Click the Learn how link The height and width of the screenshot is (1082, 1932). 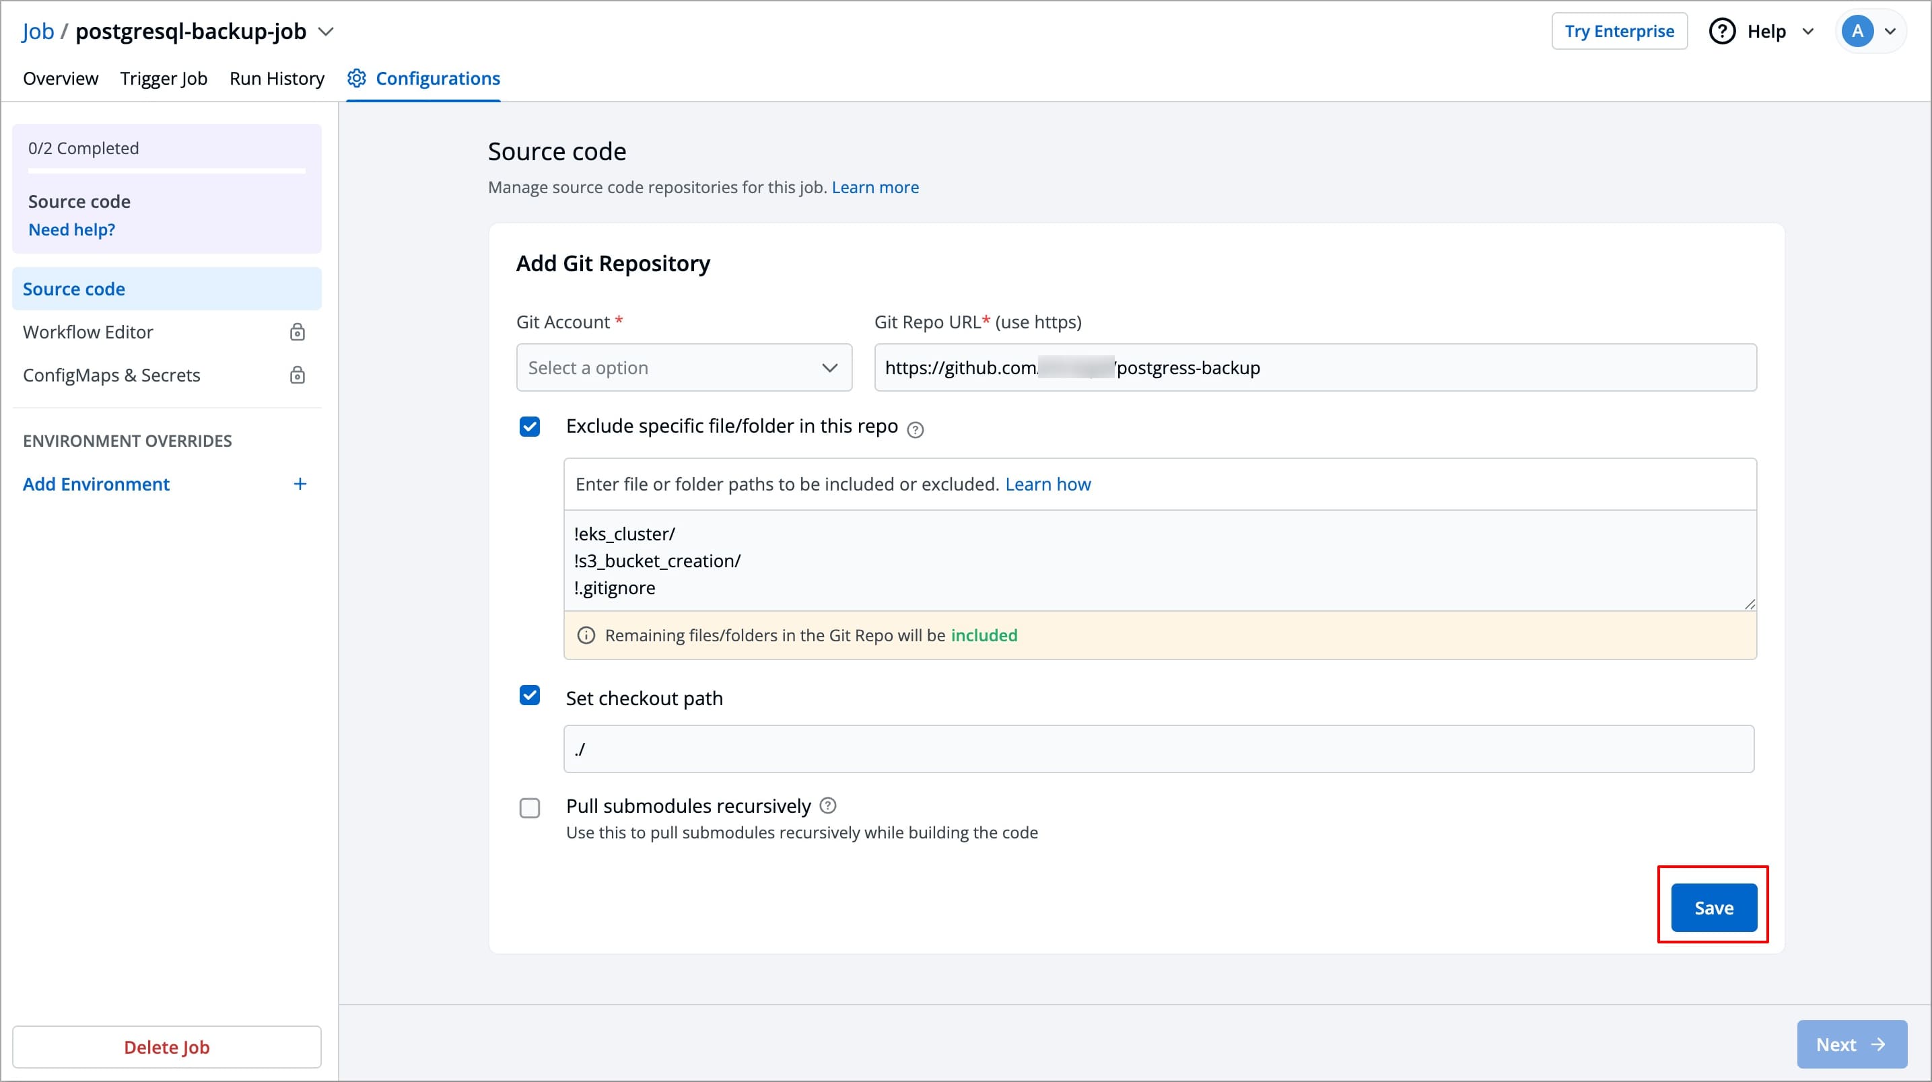[x=1047, y=484]
